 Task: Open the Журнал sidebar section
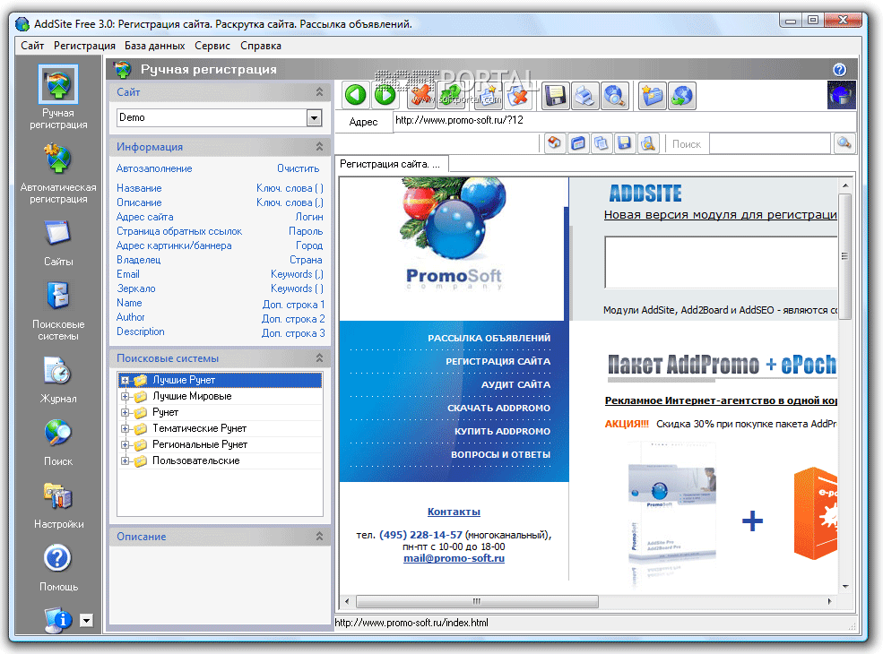click(58, 380)
